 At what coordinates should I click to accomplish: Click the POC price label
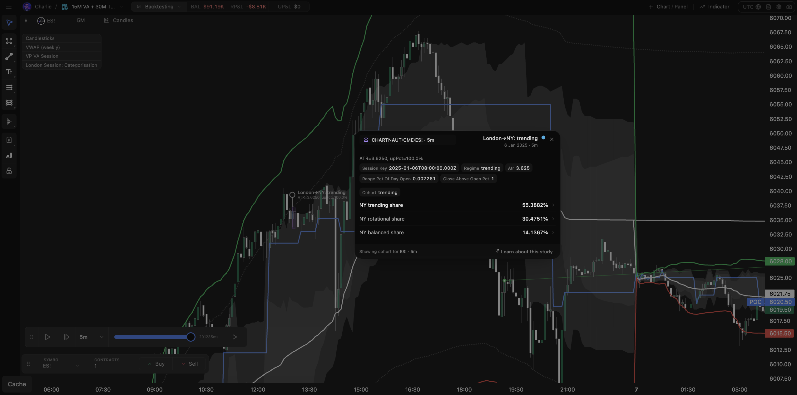755,302
